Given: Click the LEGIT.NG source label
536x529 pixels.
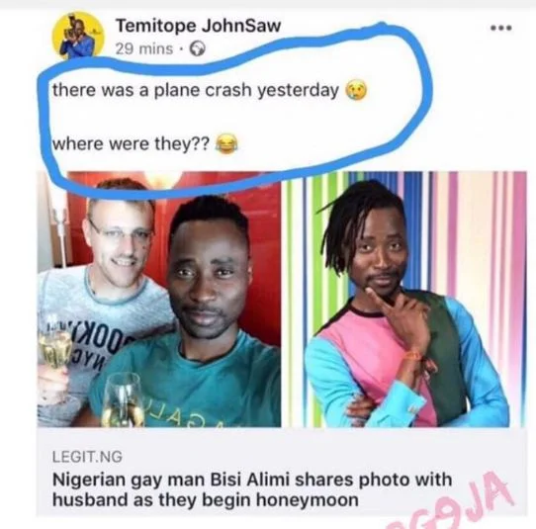Looking at the screenshot, I should [x=87, y=457].
